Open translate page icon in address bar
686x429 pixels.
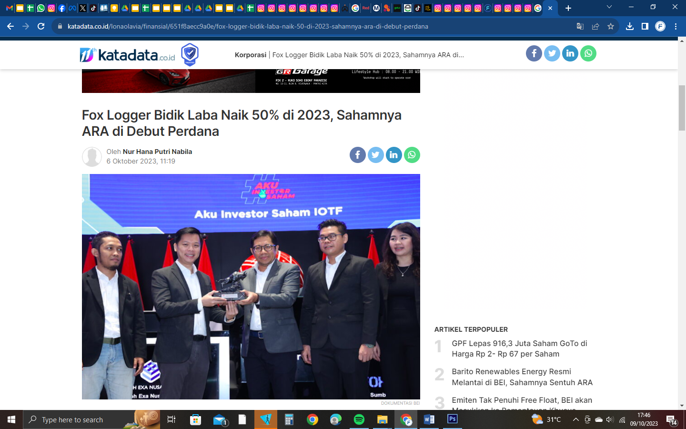pos(580,27)
